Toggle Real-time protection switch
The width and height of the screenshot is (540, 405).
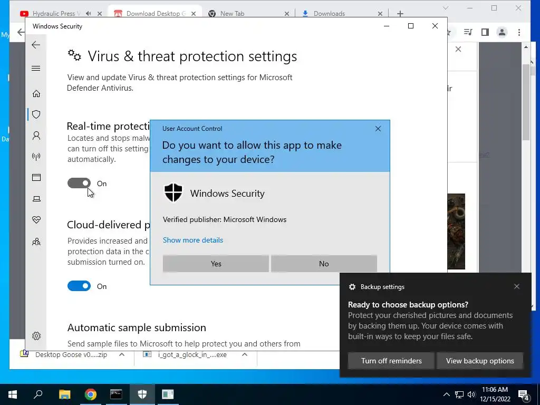pos(79,183)
